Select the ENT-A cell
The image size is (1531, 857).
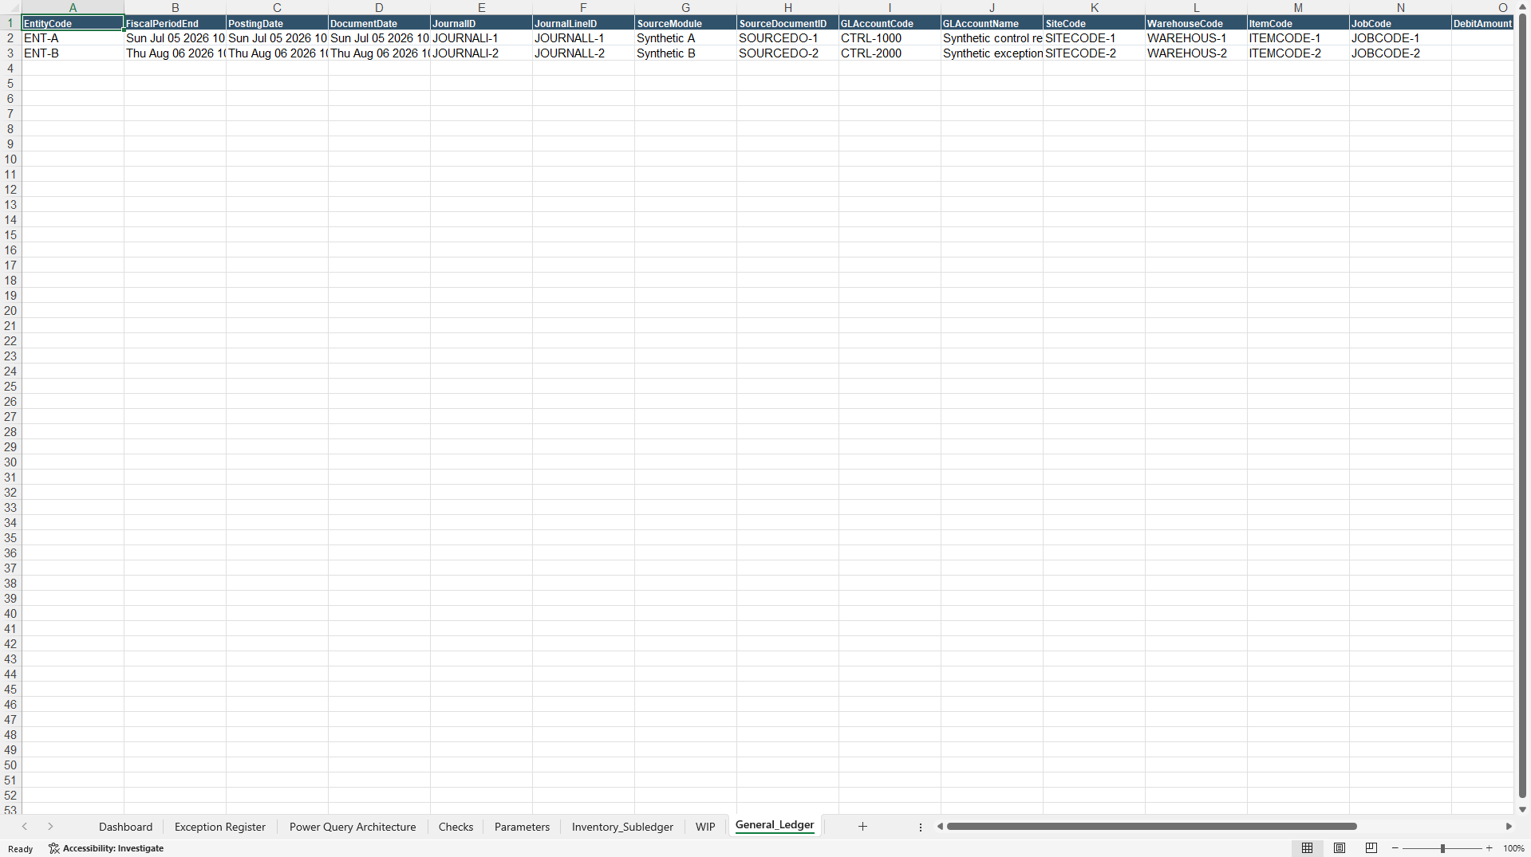coord(73,38)
